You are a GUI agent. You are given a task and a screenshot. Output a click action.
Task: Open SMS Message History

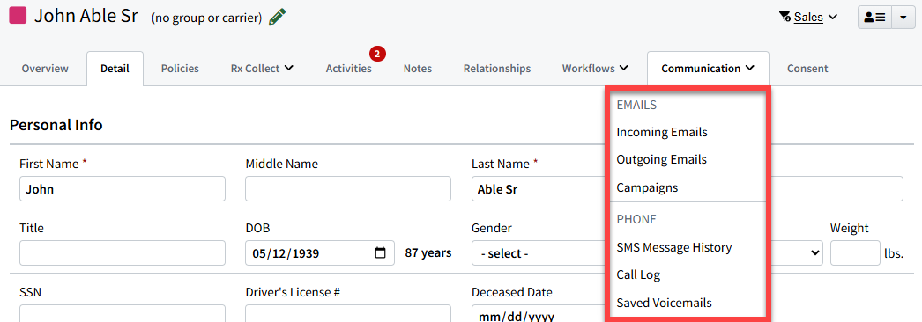click(673, 247)
